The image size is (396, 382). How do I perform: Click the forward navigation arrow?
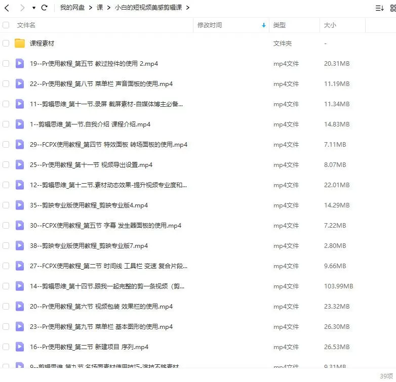point(22,8)
